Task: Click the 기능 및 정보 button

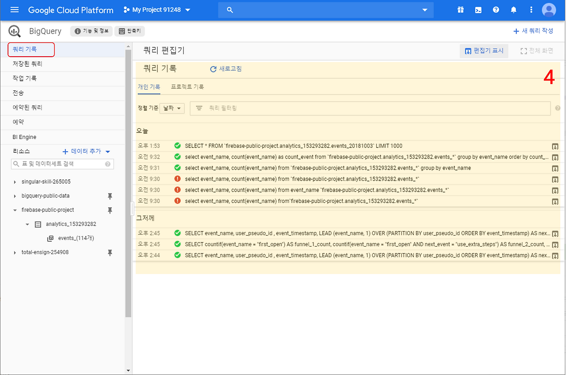Action: (91, 31)
